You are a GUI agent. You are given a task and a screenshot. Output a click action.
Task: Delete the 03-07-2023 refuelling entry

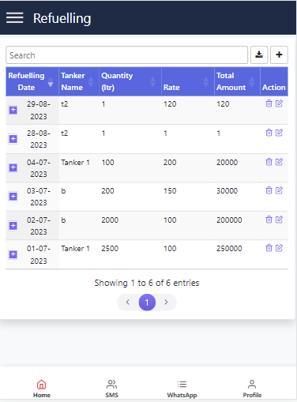269,190
